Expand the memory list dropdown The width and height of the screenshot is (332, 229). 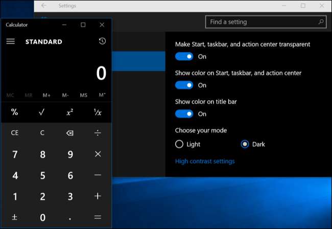tap(102, 95)
